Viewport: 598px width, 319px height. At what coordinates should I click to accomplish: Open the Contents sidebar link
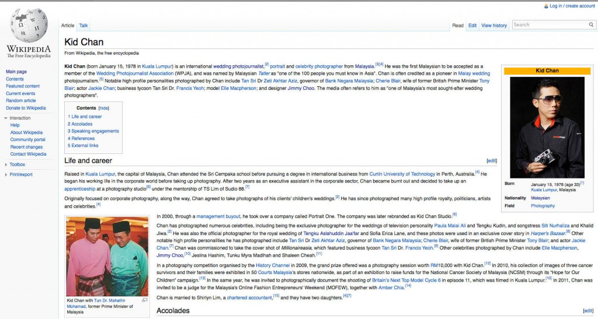pos(15,79)
